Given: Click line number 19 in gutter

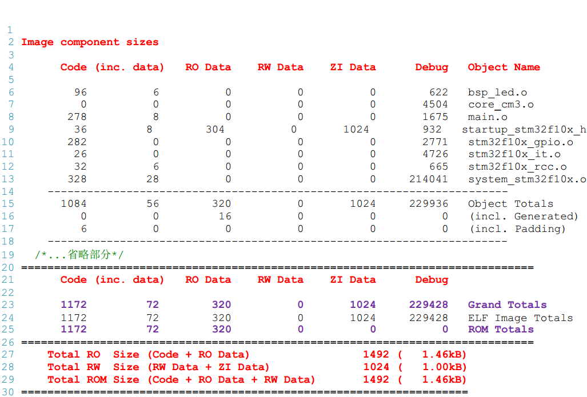Looking at the screenshot, I should pos(8,255).
